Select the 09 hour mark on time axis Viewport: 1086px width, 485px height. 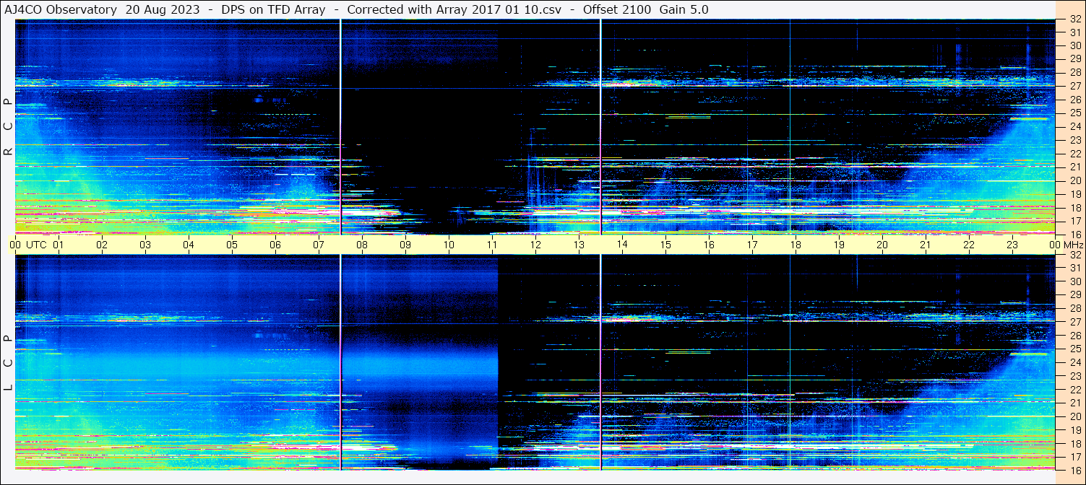click(405, 245)
